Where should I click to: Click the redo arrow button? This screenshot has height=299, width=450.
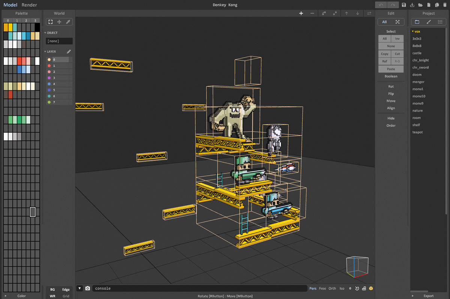393,5
